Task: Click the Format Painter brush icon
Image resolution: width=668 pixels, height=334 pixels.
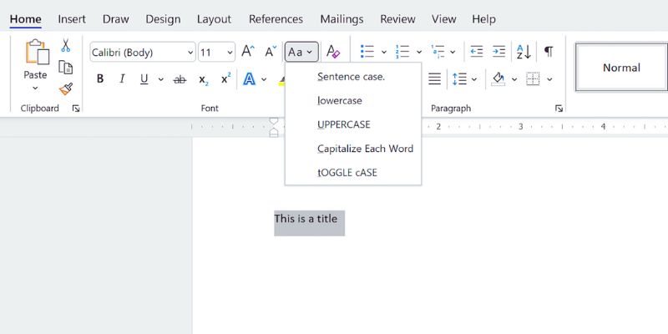Action: (65, 89)
